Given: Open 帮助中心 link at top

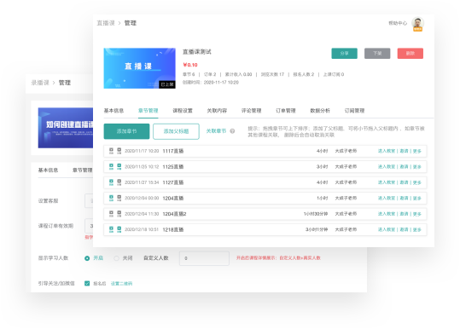Looking at the screenshot, I should (398, 23).
